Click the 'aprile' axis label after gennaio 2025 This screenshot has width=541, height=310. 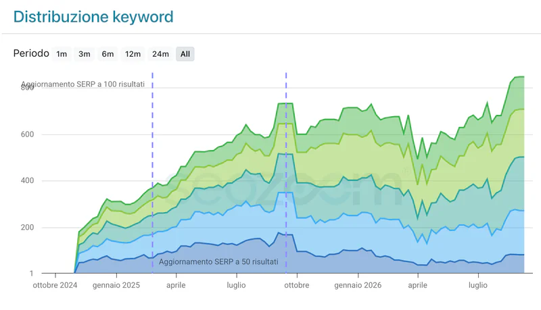pyautogui.click(x=176, y=285)
